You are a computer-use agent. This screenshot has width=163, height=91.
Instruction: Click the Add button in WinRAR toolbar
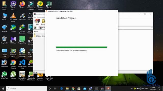coord(37,22)
